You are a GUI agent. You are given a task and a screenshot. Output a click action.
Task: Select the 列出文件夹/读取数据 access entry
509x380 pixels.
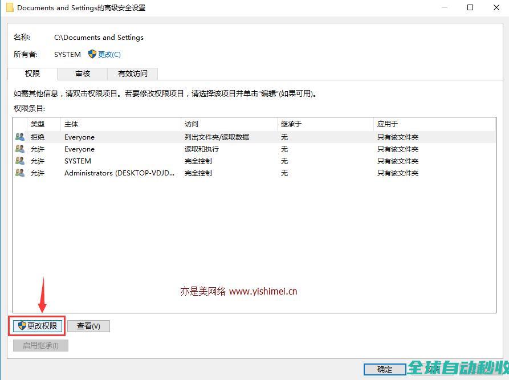[217, 137]
